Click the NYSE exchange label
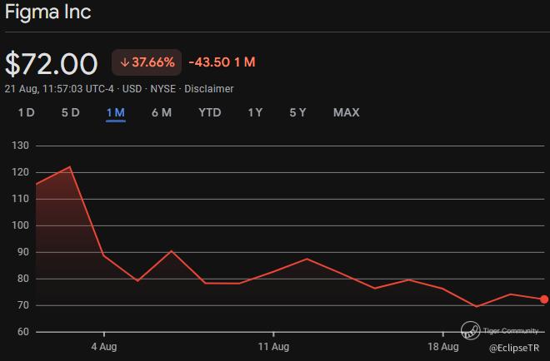Screen dimensions: 550x361 point(162,89)
